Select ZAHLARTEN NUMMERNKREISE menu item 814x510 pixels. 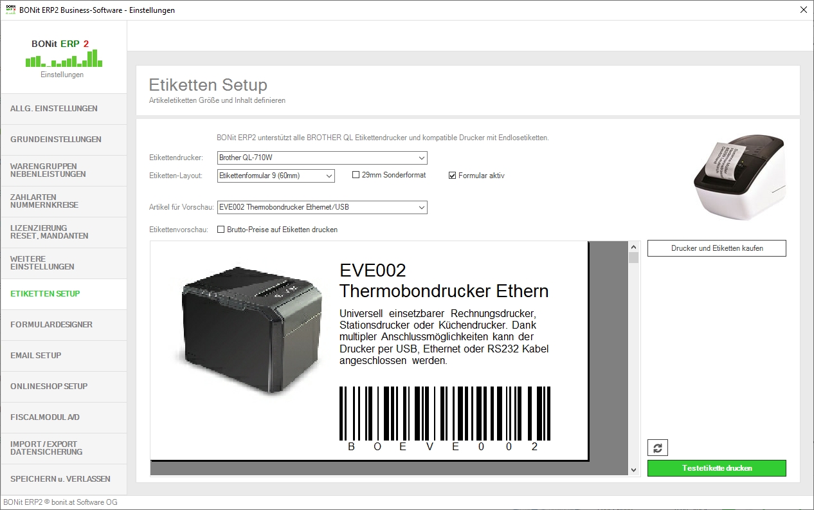click(64, 201)
